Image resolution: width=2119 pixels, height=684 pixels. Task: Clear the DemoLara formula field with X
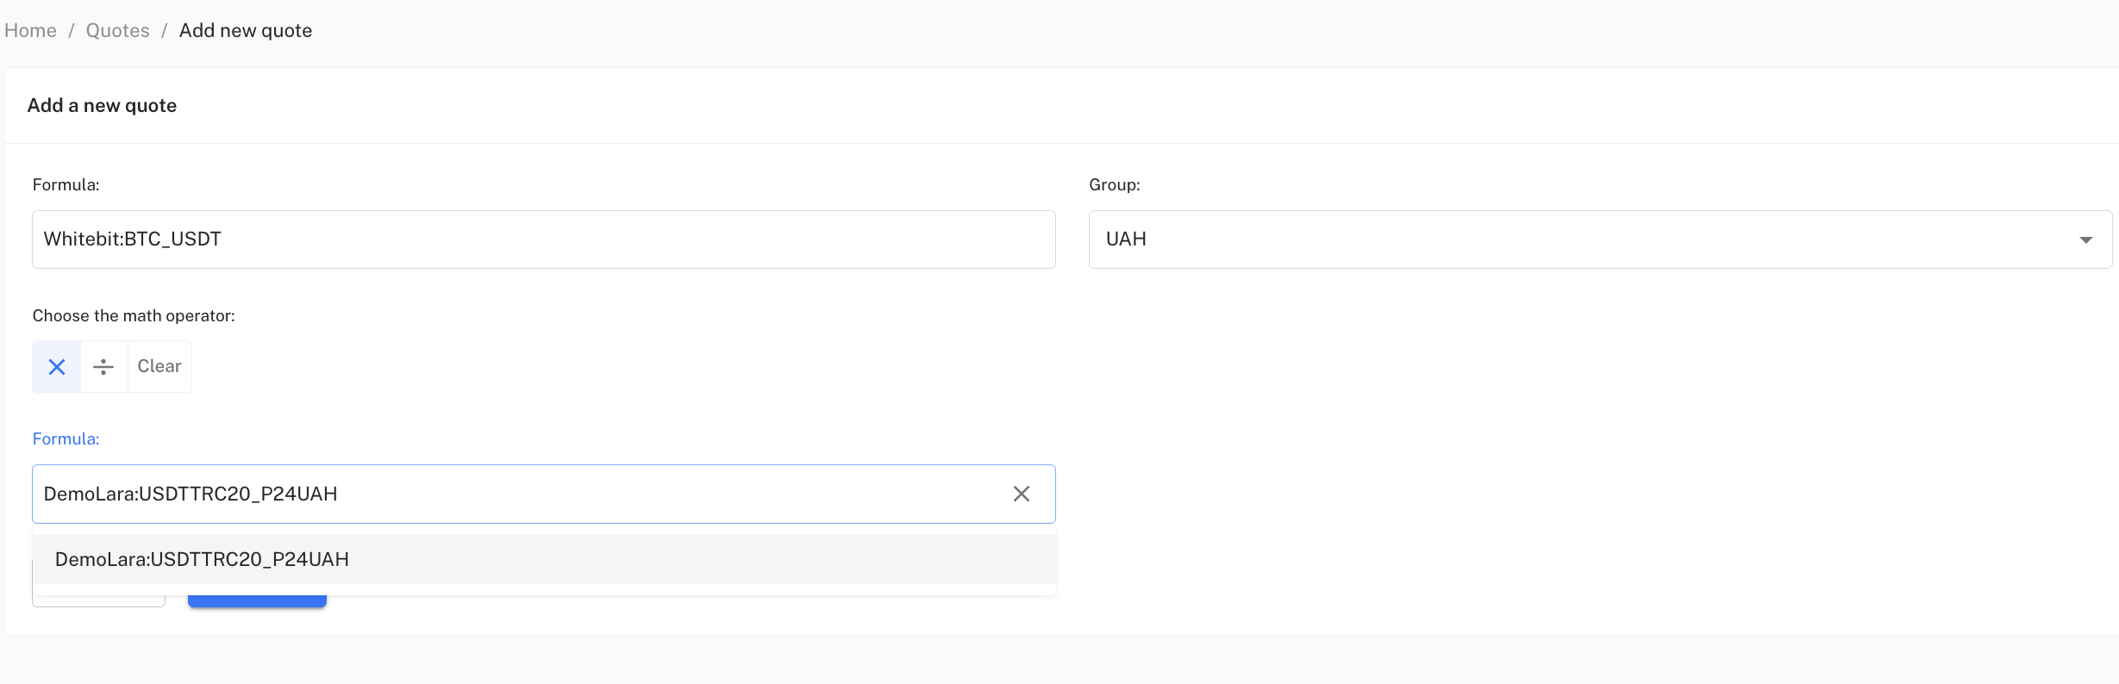pos(1021,494)
